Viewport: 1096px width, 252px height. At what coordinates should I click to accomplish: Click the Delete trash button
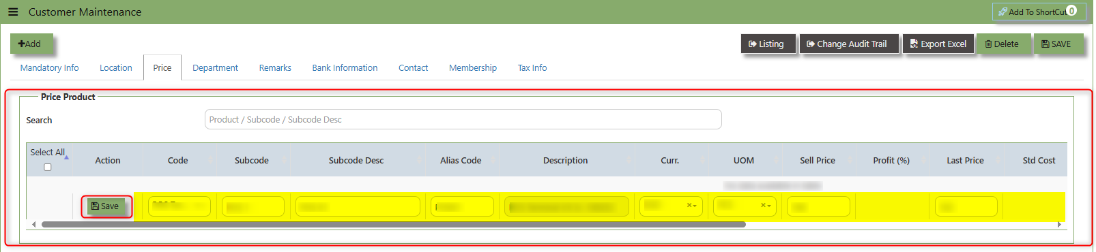tap(1003, 44)
